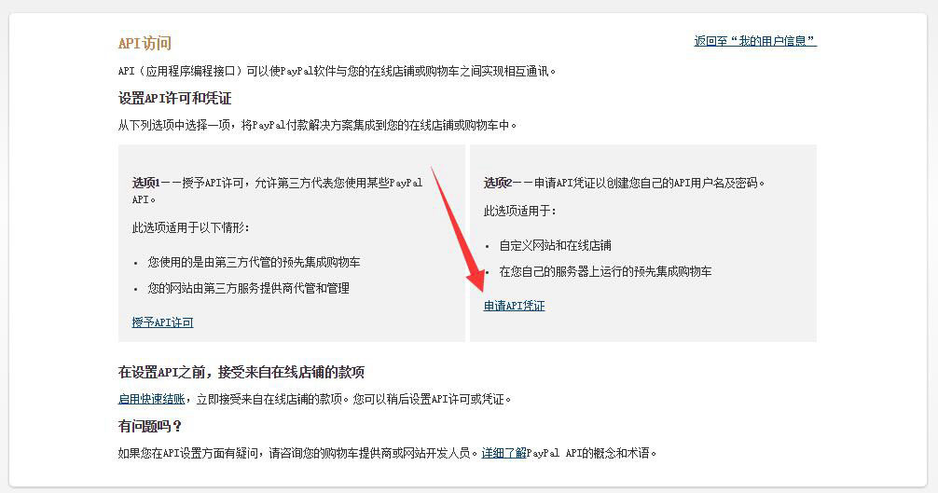The image size is (938, 493).
Task: Click the 选项2 description text
Action: coord(624,183)
